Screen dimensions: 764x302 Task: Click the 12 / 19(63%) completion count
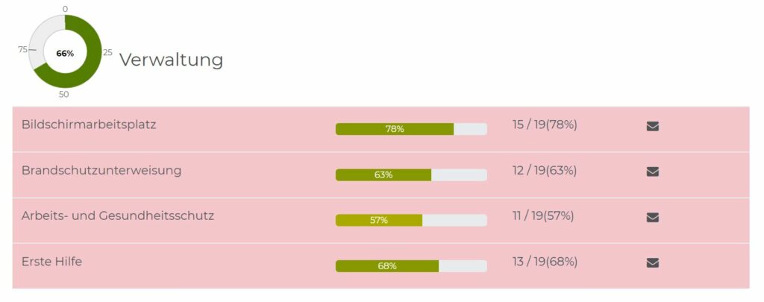point(544,171)
